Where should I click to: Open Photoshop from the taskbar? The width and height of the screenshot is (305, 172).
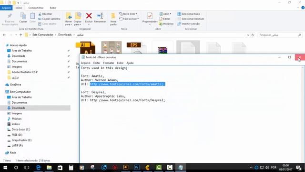137,167
